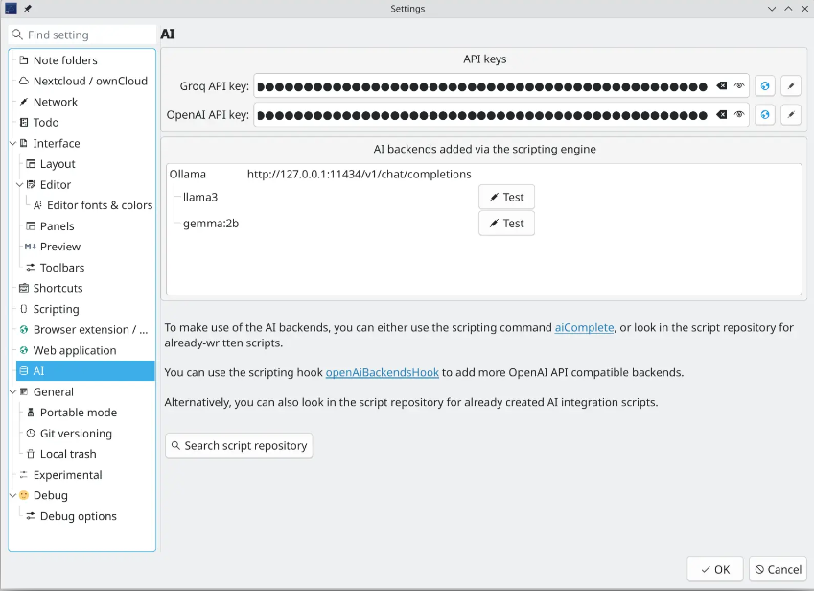814x591 pixels.
Task: Open the Scripting settings page
Action: click(x=56, y=309)
